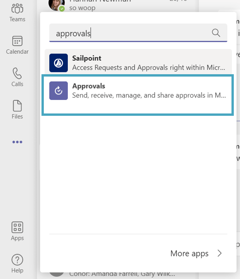Click the profile avatar with green status
Screen dimensions: 240x279
(57, 5)
